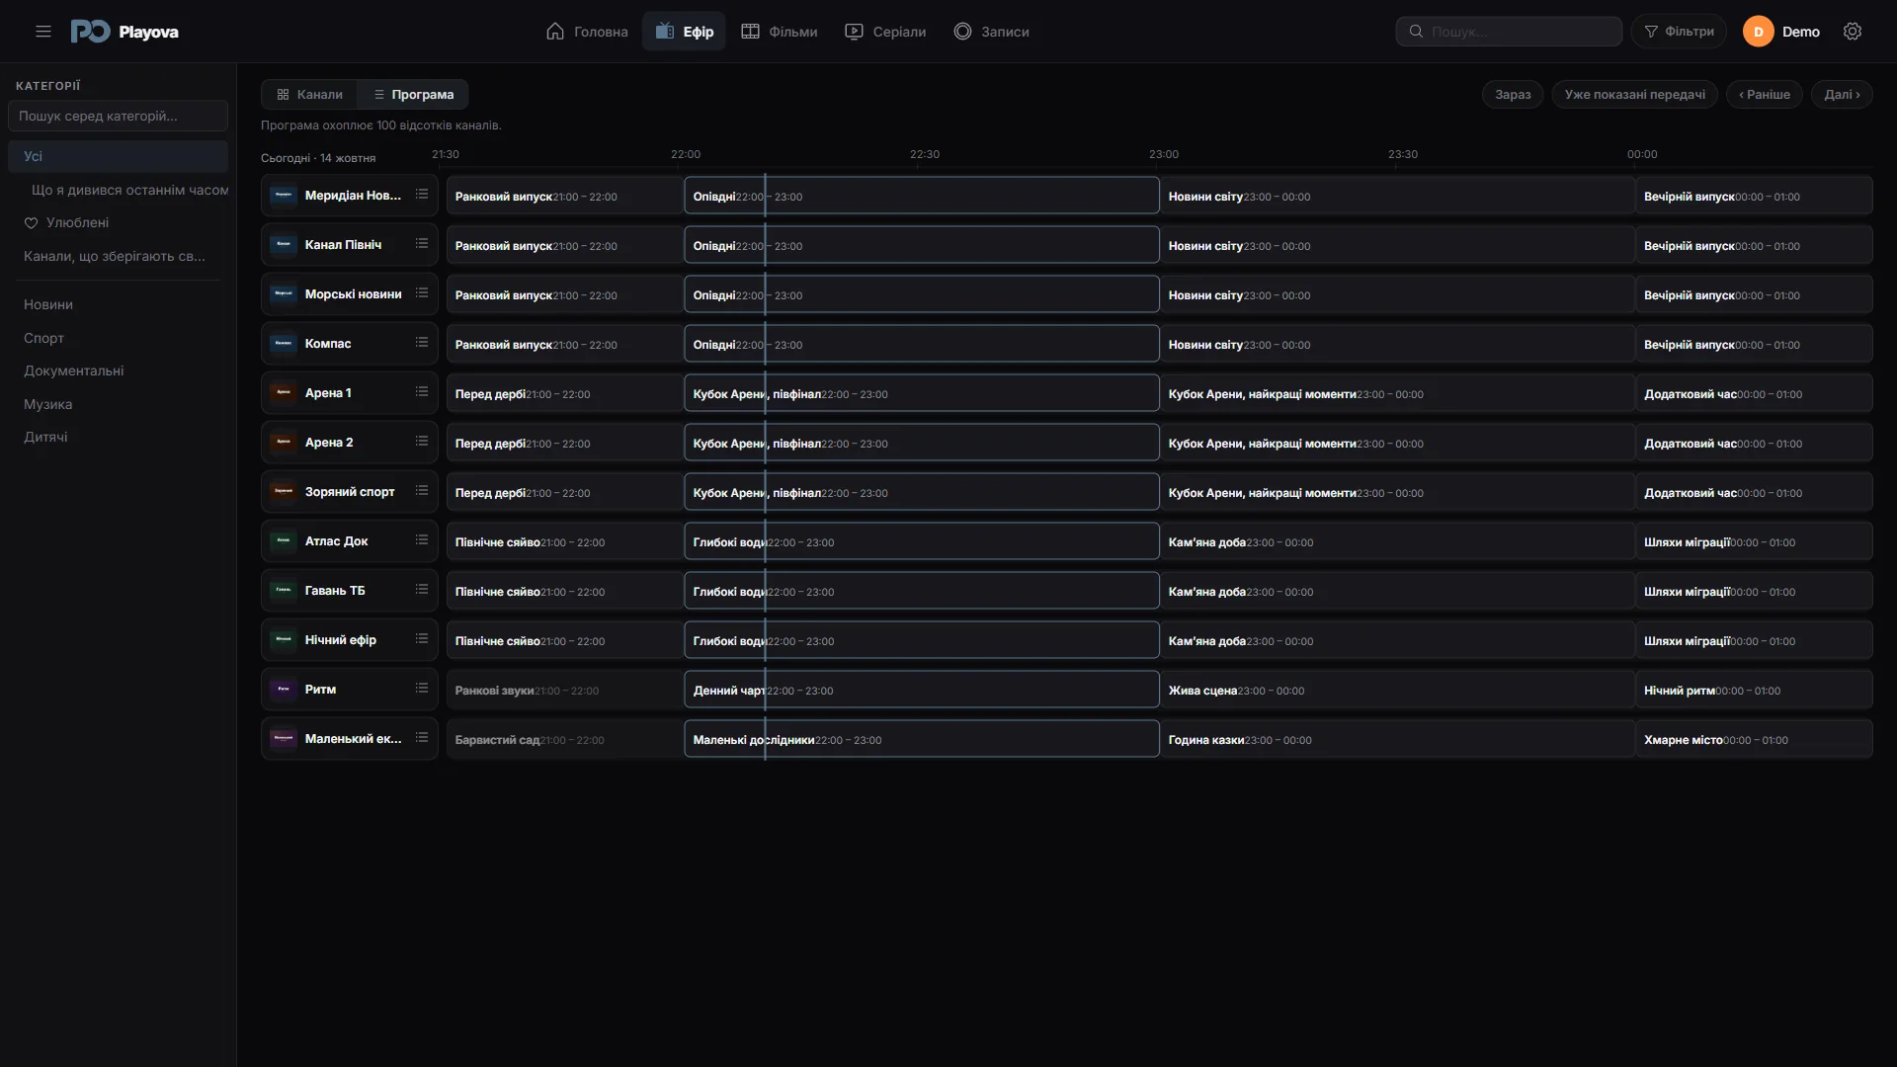Open settings gear icon
Screen dimensions: 1897x1067
click(x=1853, y=32)
